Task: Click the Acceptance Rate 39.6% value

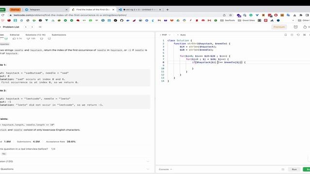Action: pos(71,142)
